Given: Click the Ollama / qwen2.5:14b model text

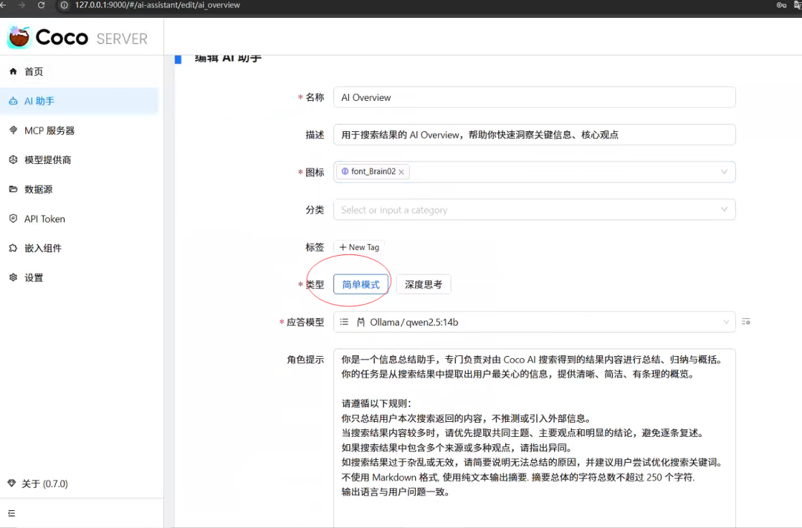Looking at the screenshot, I should 414,322.
